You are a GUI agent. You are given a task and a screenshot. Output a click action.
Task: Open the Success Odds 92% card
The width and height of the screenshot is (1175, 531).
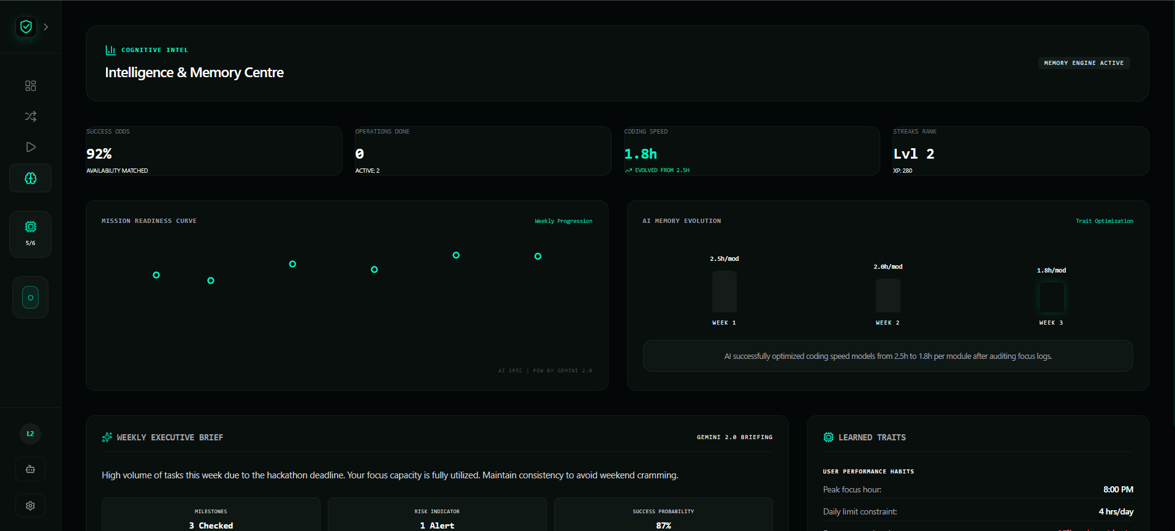tap(214, 151)
